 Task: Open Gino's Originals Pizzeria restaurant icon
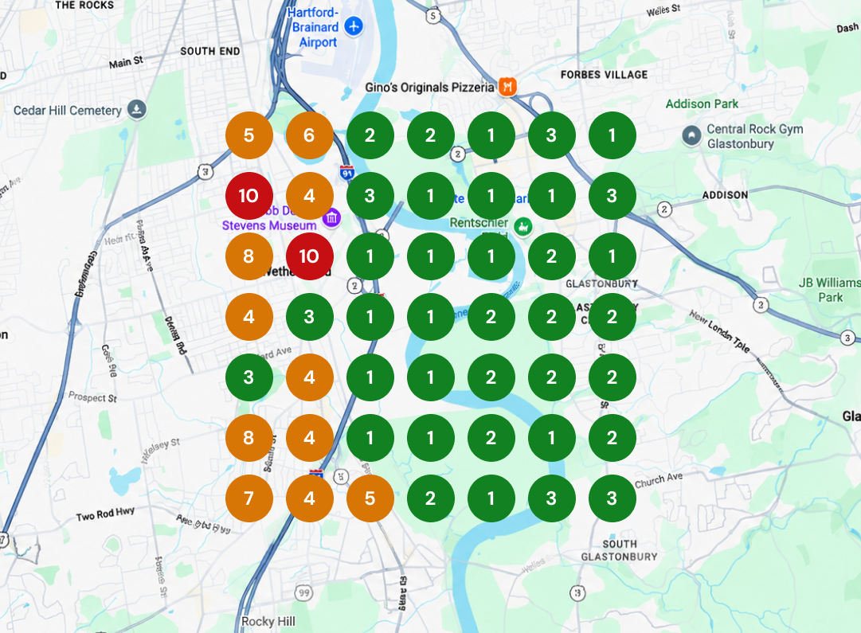(x=507, y=87)
